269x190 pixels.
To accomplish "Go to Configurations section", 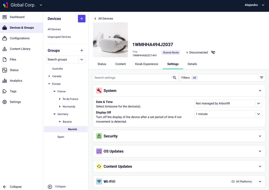I will (x=19, y=38).
